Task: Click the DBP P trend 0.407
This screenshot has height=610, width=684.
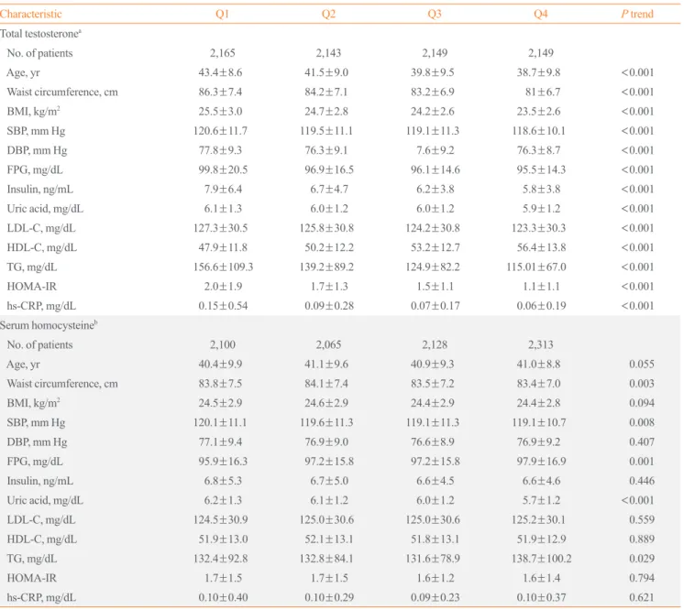Action: pyautogui.click(x=642, y=442)
